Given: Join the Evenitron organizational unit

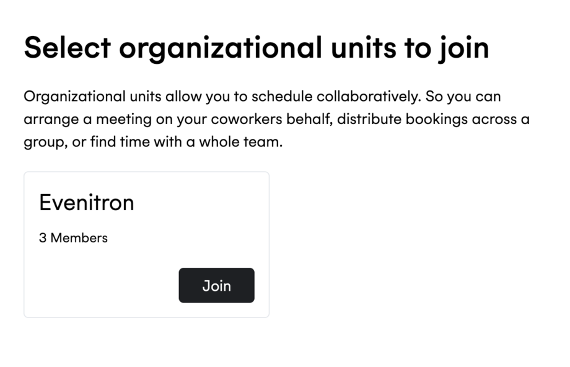Looking at the screenshot, I should point(216,286).
